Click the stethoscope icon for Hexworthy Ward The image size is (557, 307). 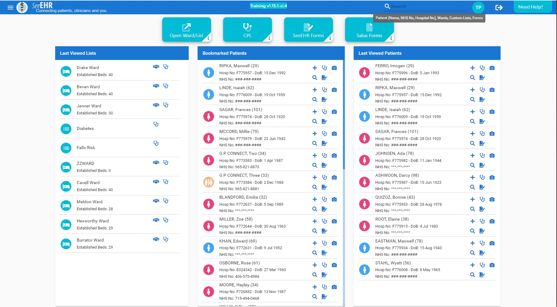point(166,220)
